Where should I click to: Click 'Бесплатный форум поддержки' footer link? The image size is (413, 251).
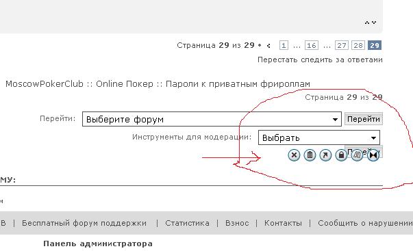point(84,223)
